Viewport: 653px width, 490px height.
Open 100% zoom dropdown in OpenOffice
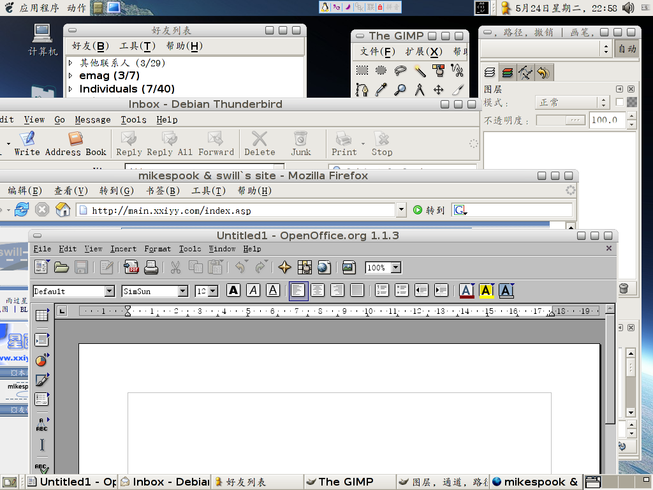tap(397, 267)
